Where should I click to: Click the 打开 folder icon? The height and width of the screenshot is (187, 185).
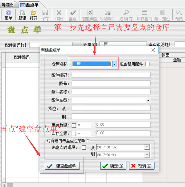point(34,13)
